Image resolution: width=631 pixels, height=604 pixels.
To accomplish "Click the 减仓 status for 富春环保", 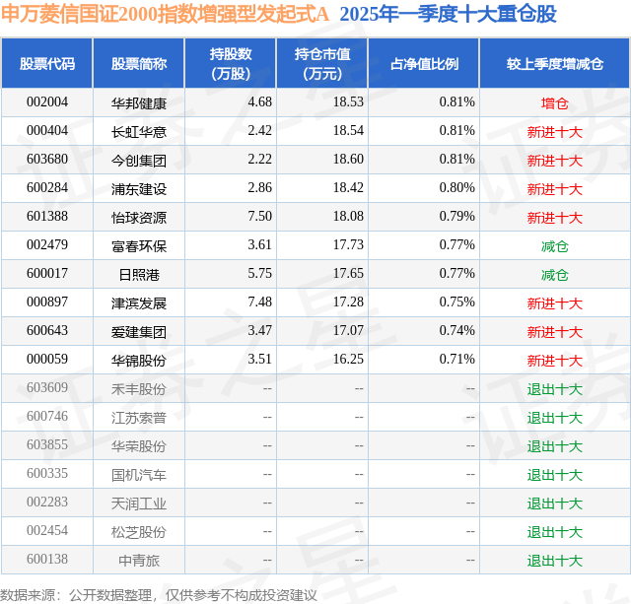I will (x=554, y=246).
